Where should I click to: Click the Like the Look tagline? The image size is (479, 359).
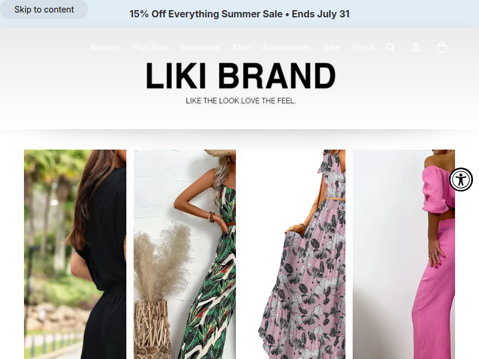coord(241,101)
